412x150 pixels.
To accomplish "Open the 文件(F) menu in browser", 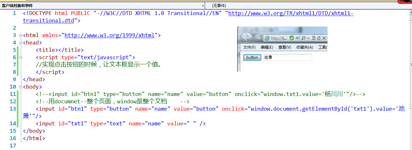I will coord(250,47).
